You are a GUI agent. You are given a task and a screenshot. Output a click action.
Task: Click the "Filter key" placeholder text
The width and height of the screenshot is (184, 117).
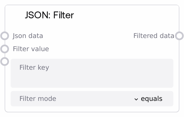(x=34, y=67)
